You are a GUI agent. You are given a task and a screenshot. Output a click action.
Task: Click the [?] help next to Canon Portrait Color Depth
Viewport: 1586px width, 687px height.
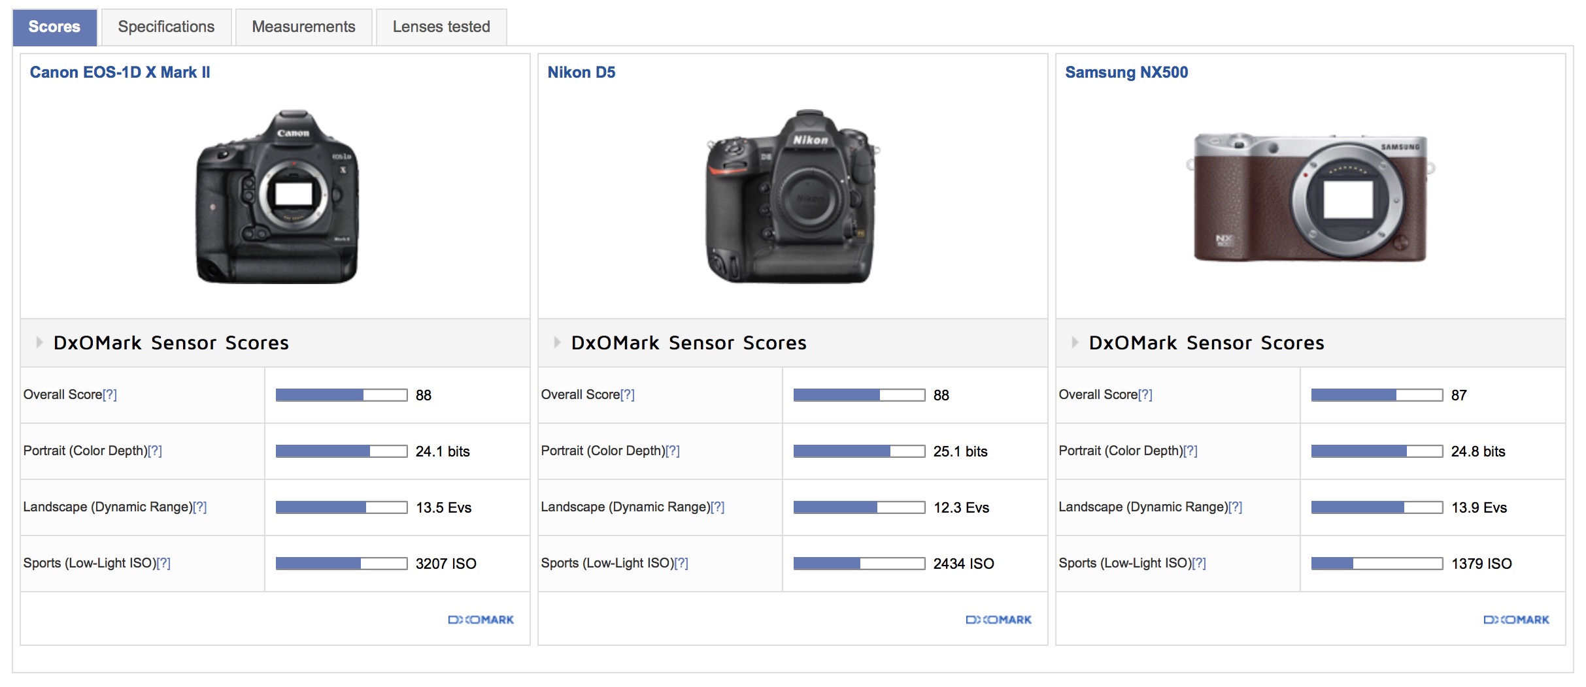(155, 451)
